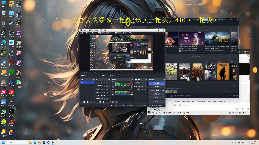
Task: Remove selected source with Sources panel trash icon
Action: (100, 102)
